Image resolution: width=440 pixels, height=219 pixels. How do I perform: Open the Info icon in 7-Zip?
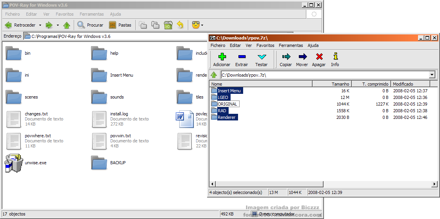coord(335,56)
